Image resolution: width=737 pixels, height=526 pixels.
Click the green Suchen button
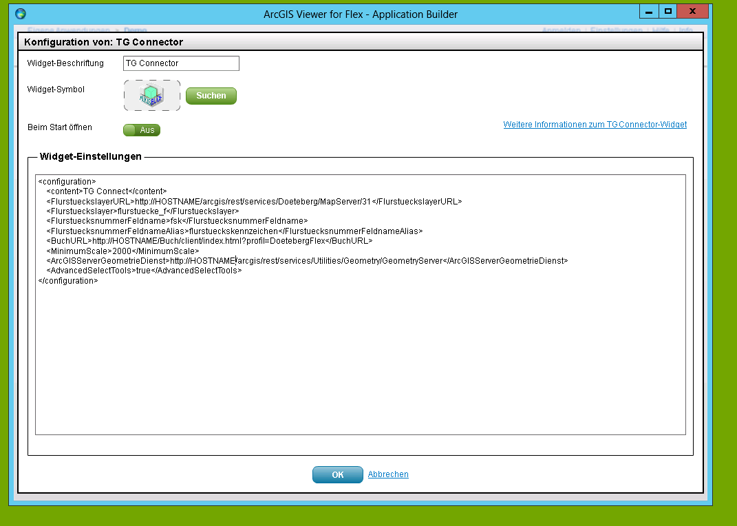[211, 96]
